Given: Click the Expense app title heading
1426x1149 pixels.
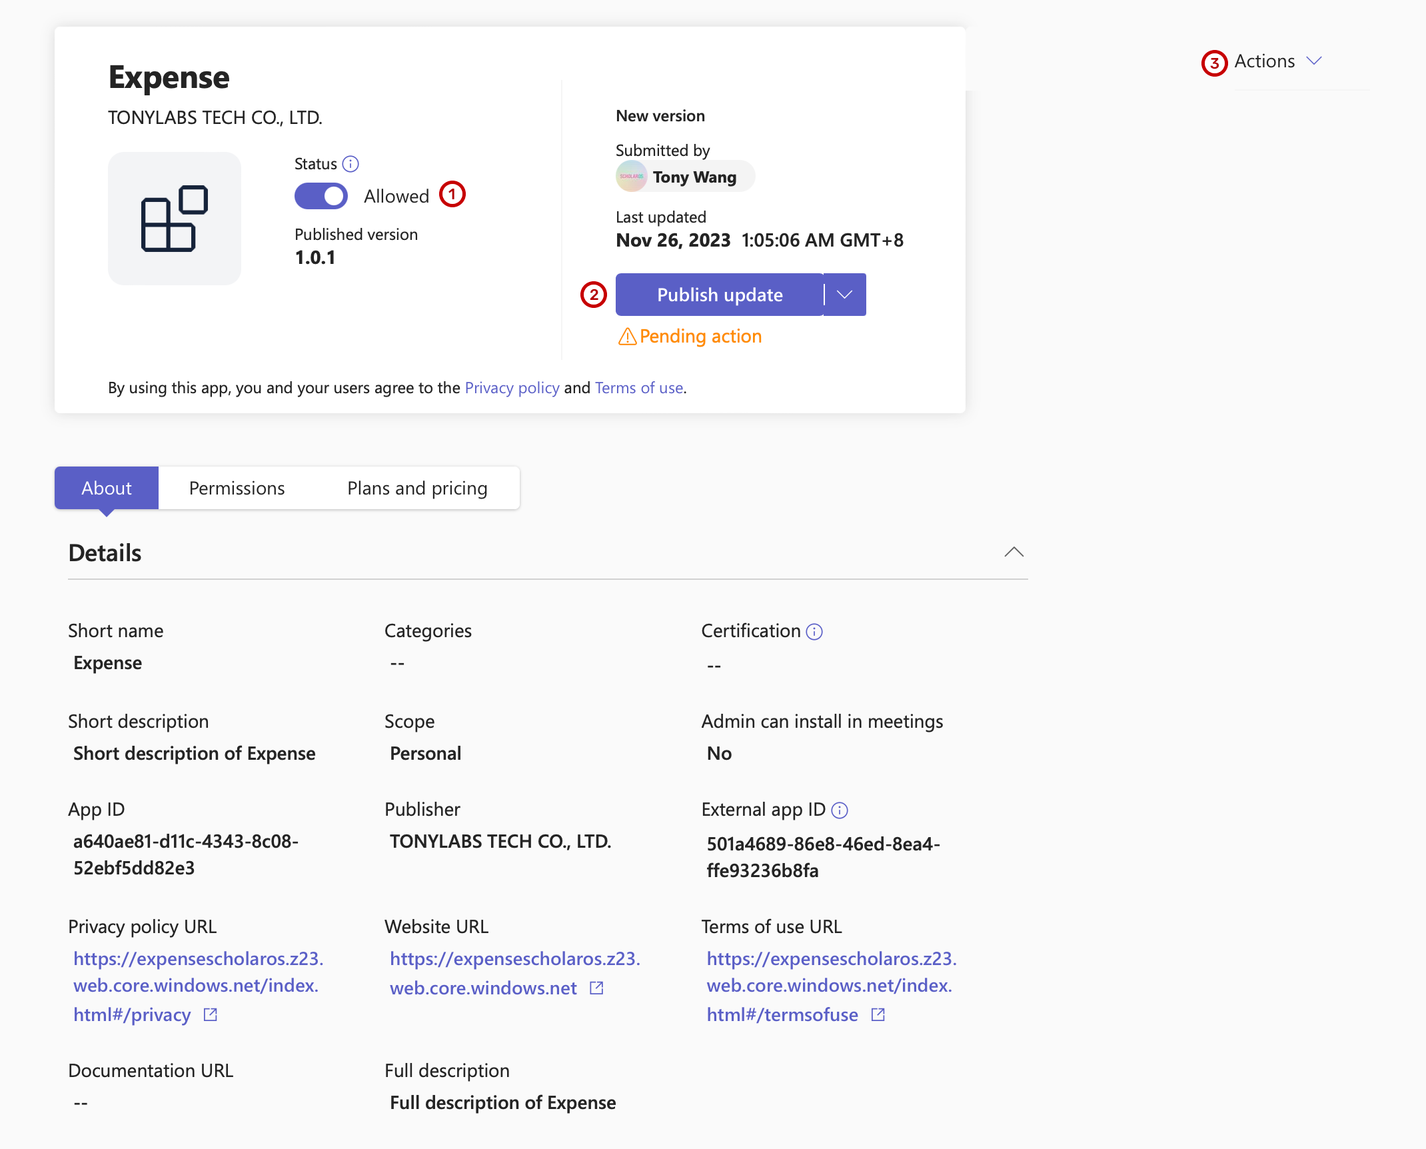Looking at the screenshot, I should pyautogui.click(x=169, y=78).
